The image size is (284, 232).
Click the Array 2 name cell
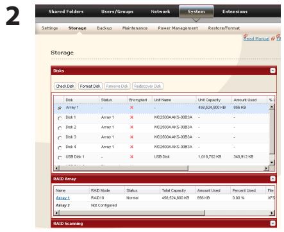63,205
